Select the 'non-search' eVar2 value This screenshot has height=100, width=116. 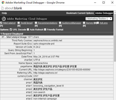pyautogui.click(x=39, y=92)
